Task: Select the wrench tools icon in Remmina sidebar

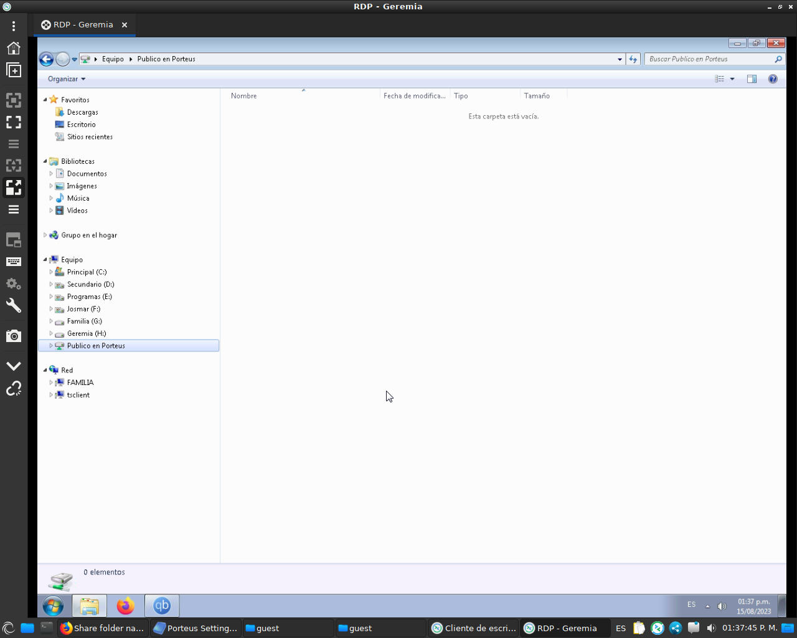Action: pyautogui.click(x=14, y=305)
